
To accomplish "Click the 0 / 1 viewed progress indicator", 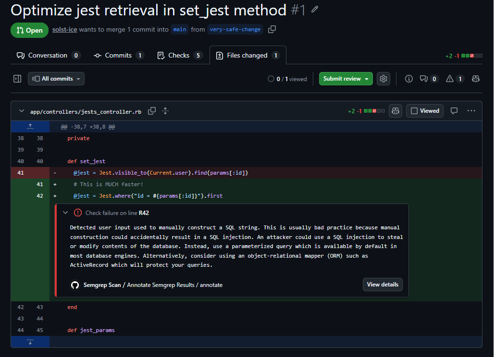I will 287,79.
